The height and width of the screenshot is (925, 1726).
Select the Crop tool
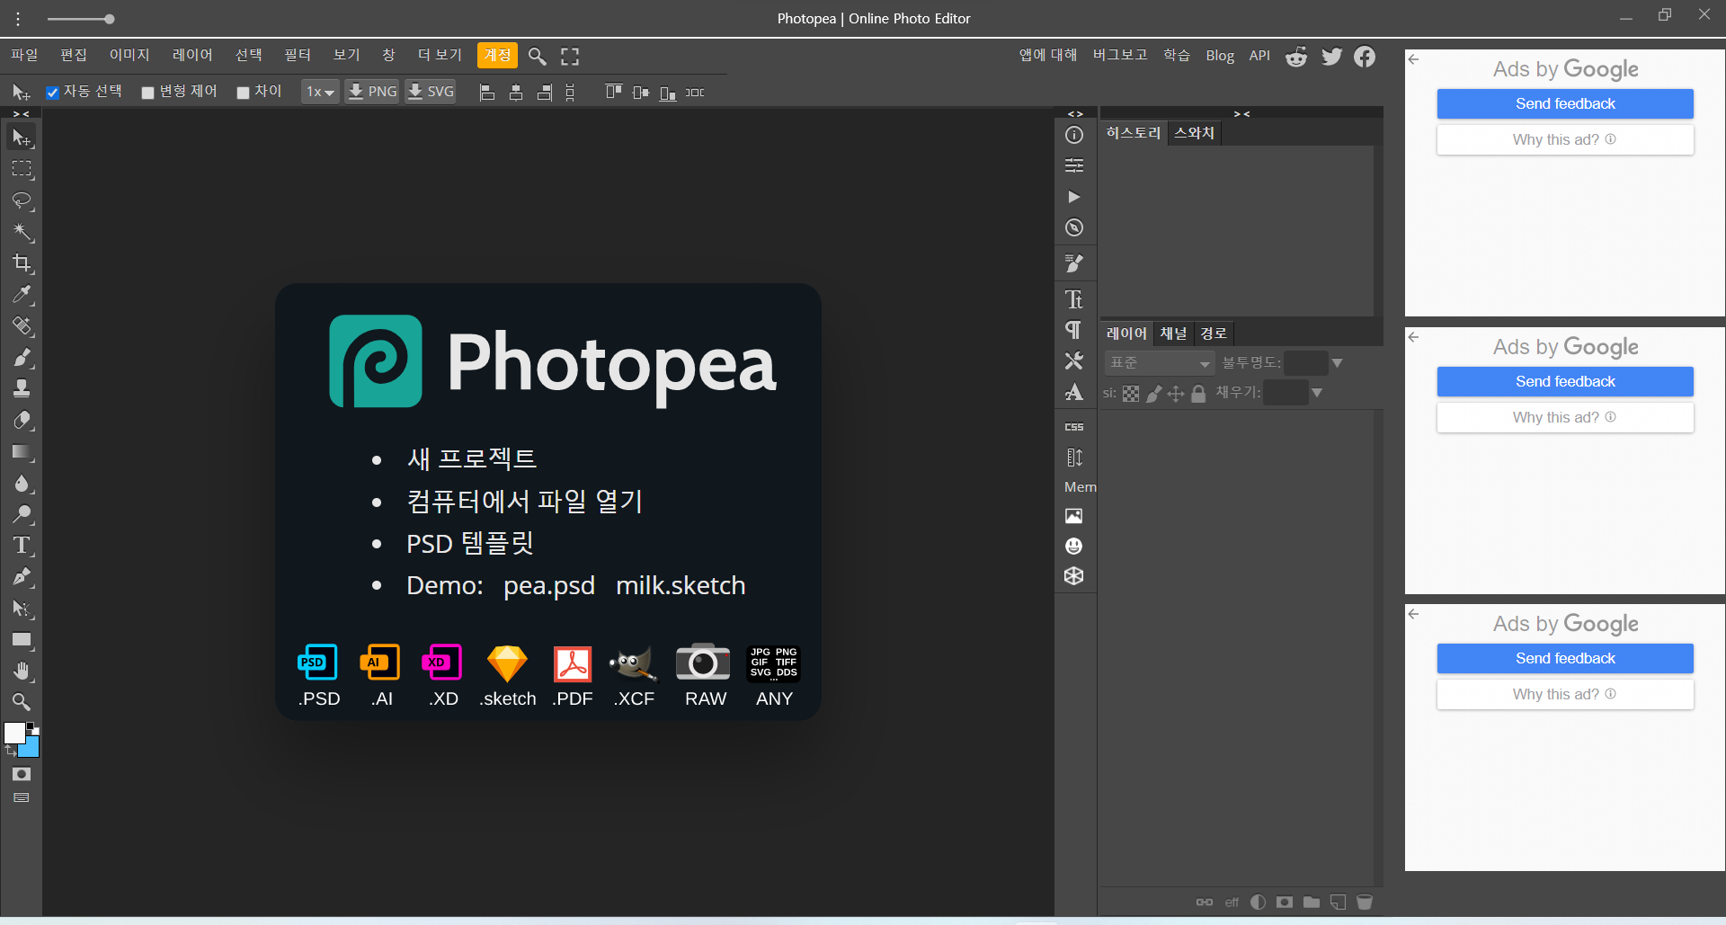coord(22,263)
